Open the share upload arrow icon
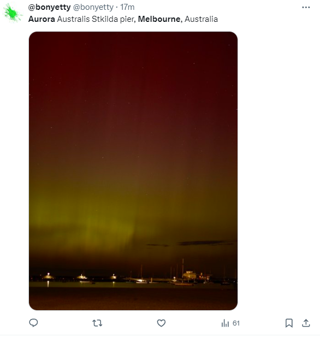 pos(306,323)
